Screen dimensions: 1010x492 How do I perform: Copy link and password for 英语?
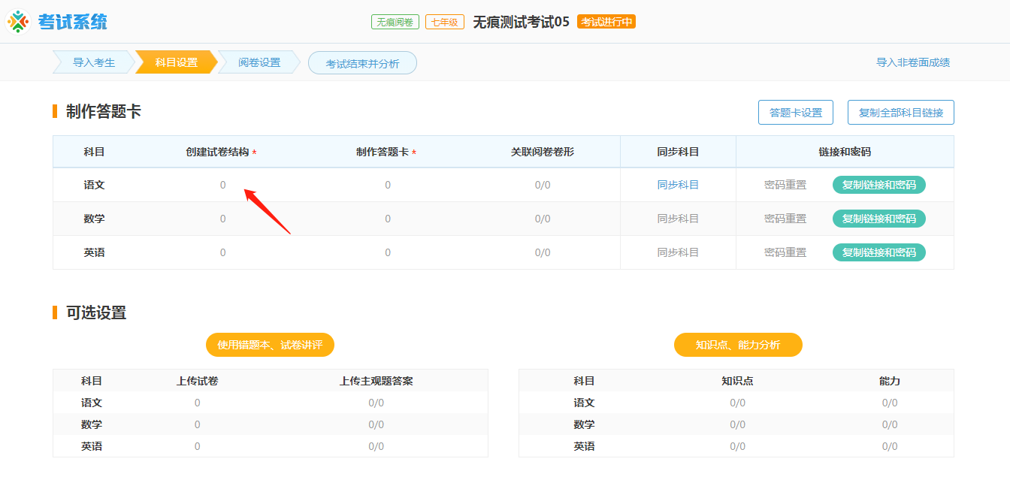879,252
